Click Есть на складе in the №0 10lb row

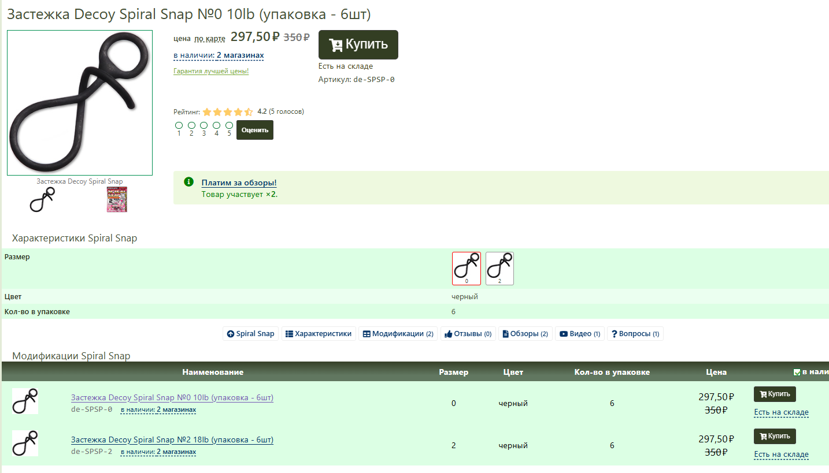(x=782, y=412)
